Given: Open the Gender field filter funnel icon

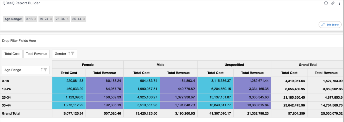Looking at the screenshot, I should [73, 53].
